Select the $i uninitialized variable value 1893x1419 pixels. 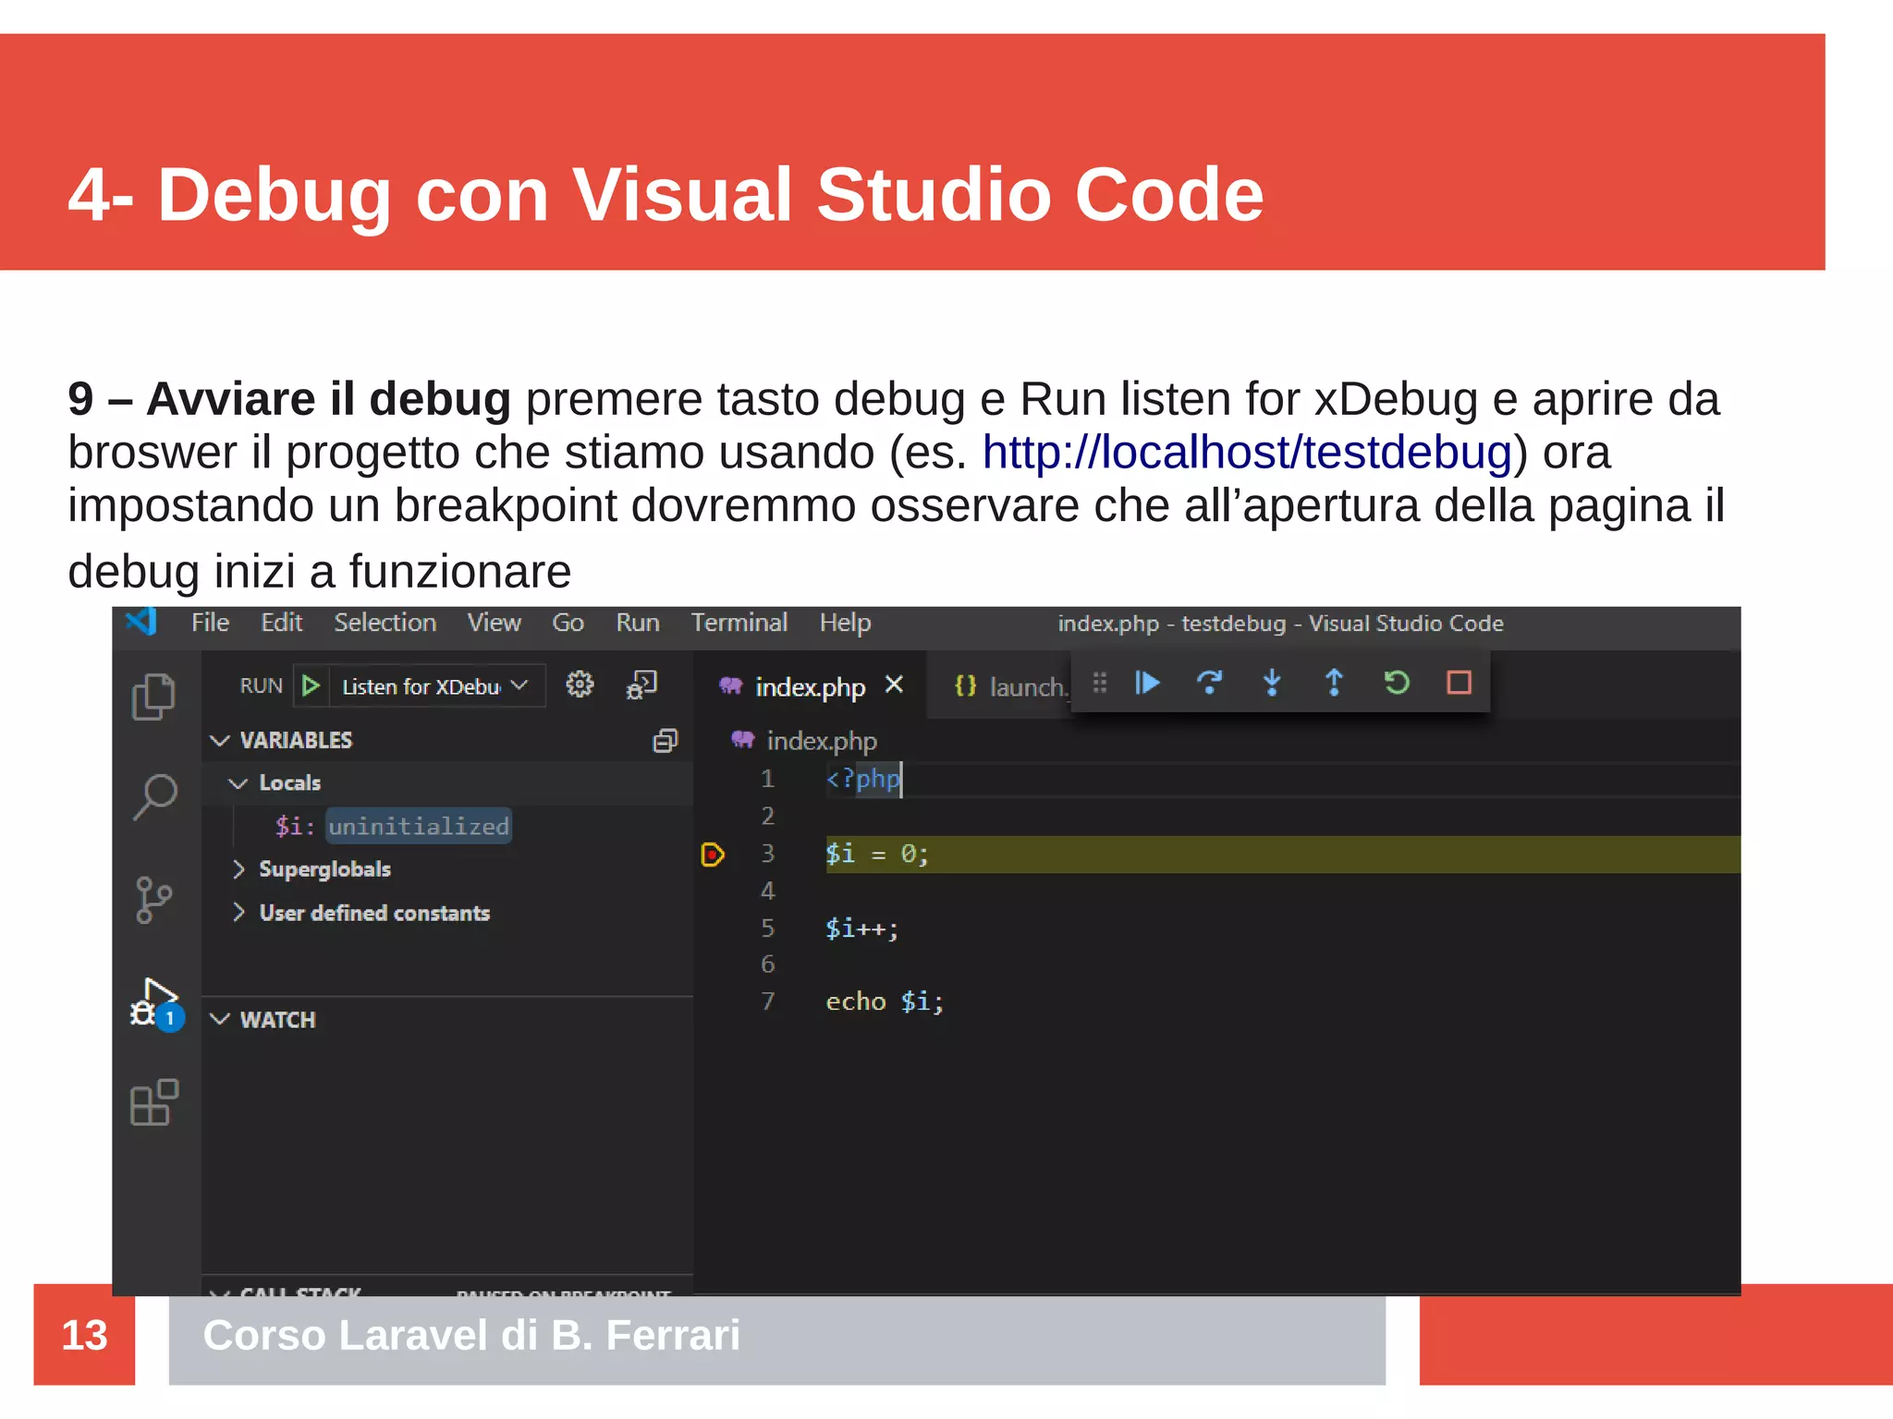point(418,826)
